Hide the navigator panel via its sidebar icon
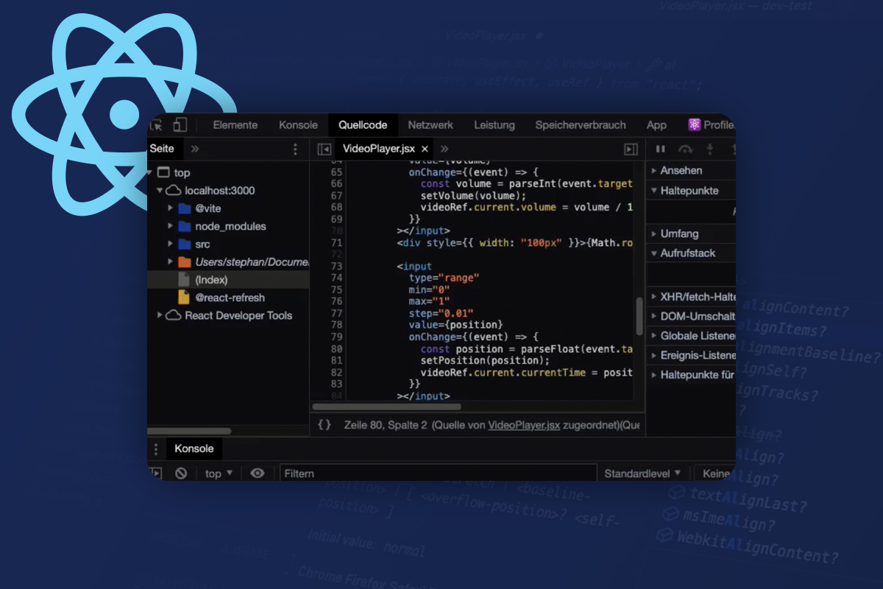This screenshot has height=589, width=883. point(324,149)
